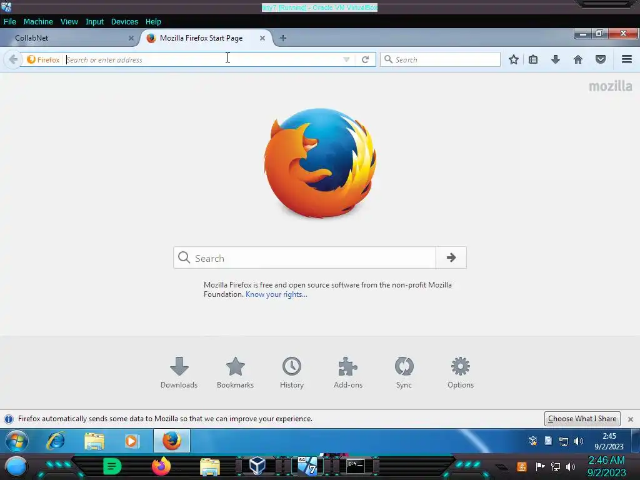Go to the Firefox Home page icon
This screenshot has width=640, height=480.
pyautogui.click(x=578, y=59)
